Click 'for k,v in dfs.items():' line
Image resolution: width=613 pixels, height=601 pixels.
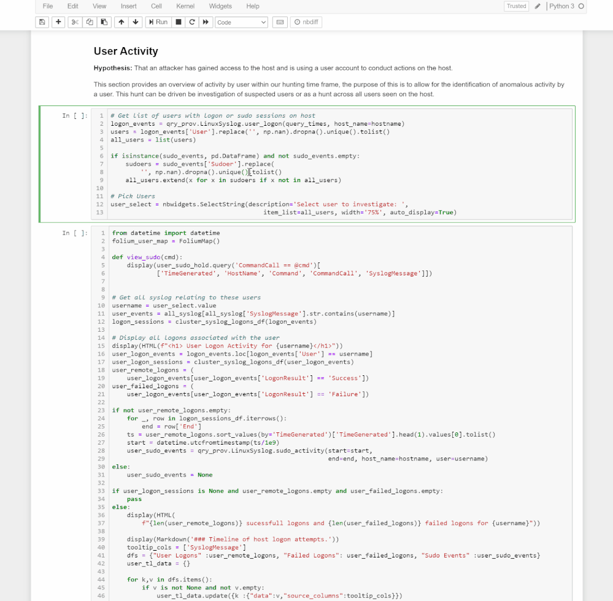(169, 580)
